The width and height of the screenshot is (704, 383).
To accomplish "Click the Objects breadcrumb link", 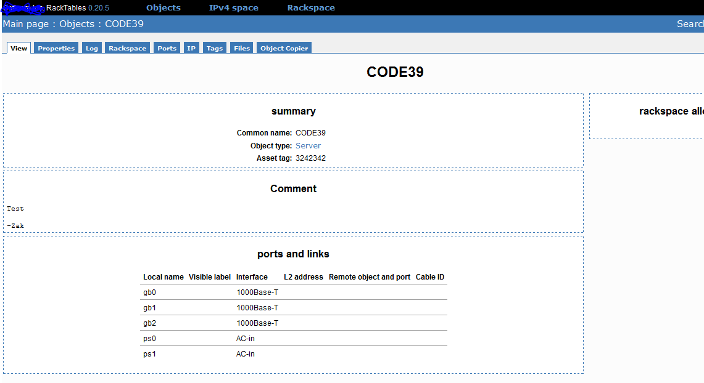I will click(77, 24).
